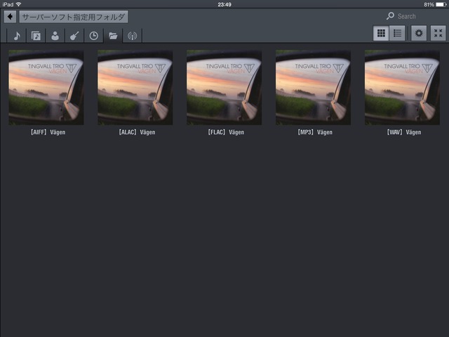The image size is (449, 337).
Task: Open the [MP3] Vägen album
Action: (314, 88)
